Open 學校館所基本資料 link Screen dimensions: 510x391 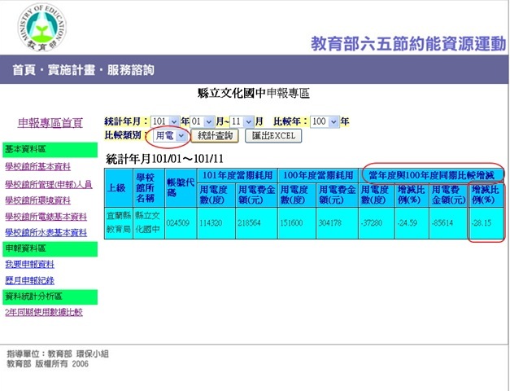[37, 166]
